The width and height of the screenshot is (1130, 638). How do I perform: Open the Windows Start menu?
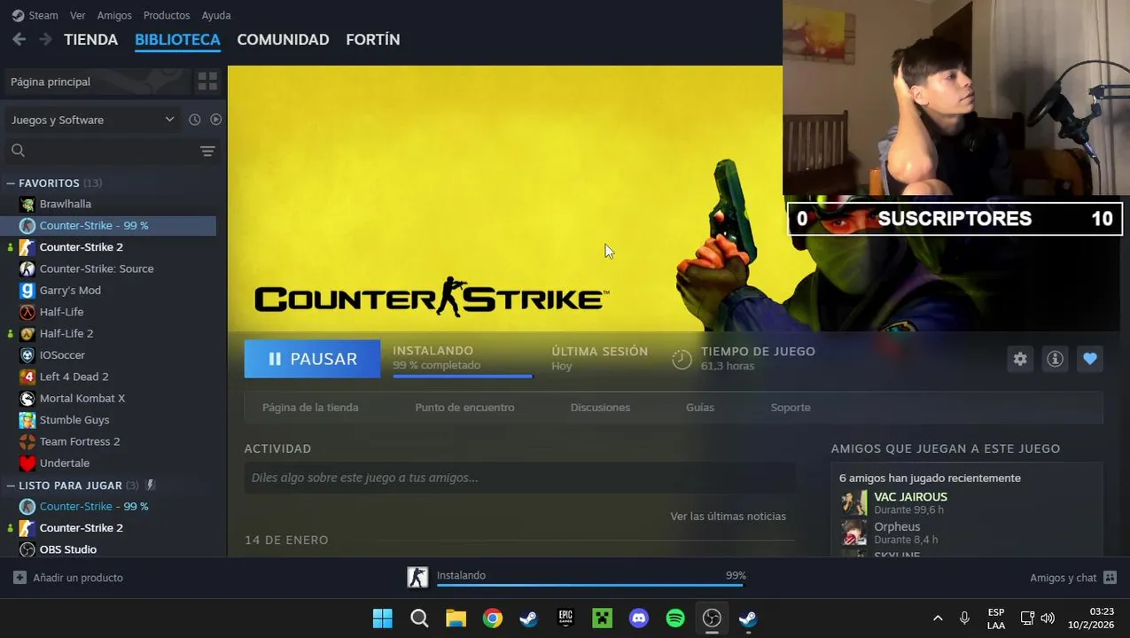[383, 619]
